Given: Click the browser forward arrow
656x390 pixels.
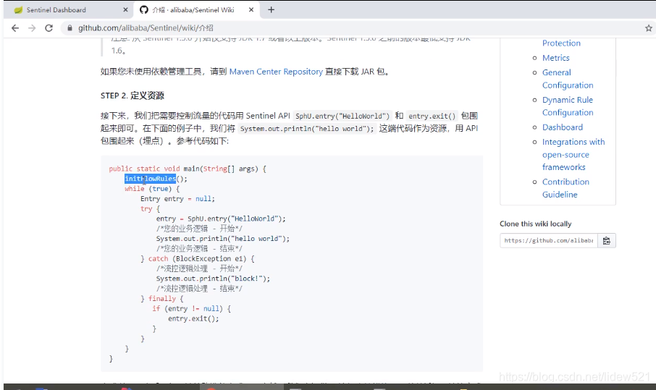Looking at the screenshot, I should [32, 28].
